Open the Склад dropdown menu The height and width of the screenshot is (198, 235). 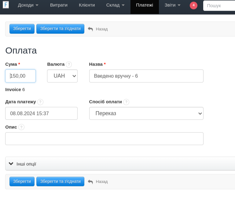coord(115,5)
